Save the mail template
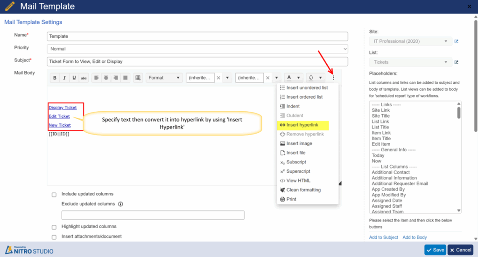Screen dimensions: 478x257 [435, 250]
